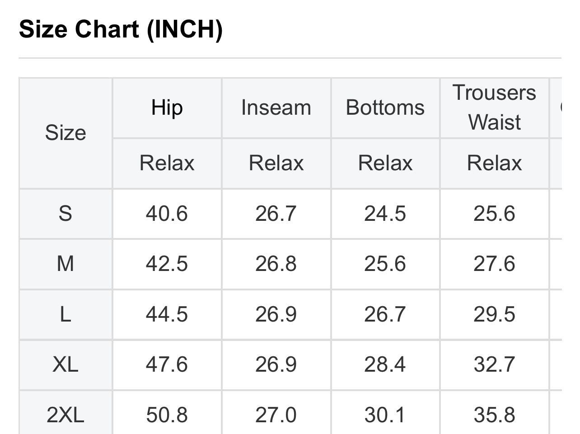
Task: Click trousers waist value 25.6 for S
Action: [x=494, y=214]
